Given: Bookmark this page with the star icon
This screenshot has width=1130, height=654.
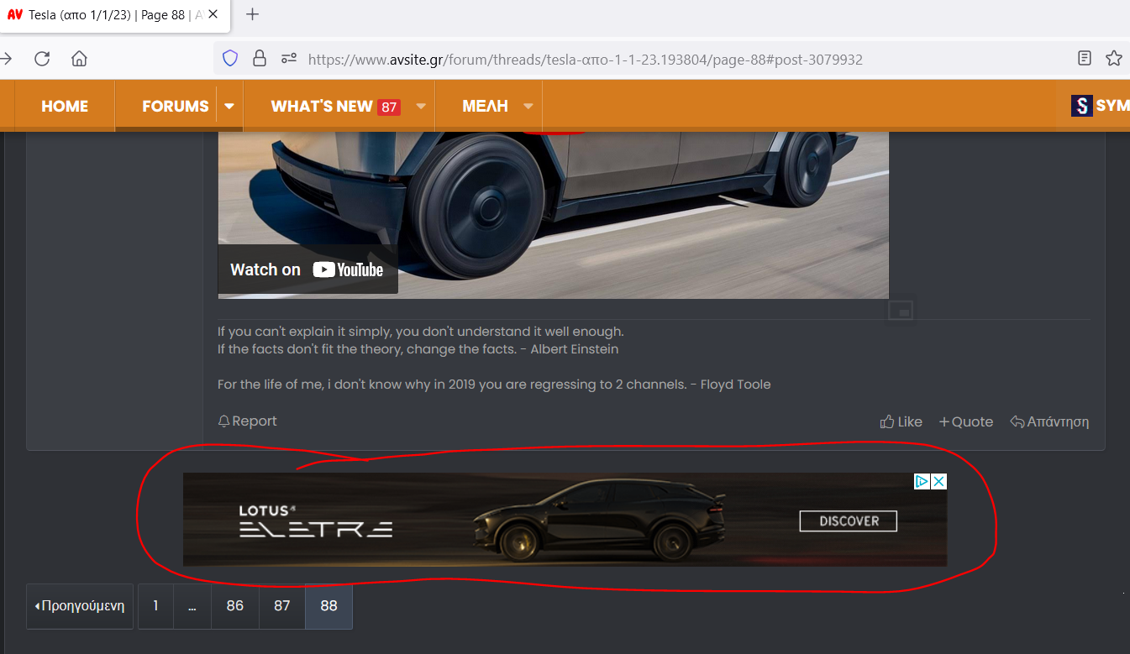Looking at the screenshot, I should point(1114,59).
